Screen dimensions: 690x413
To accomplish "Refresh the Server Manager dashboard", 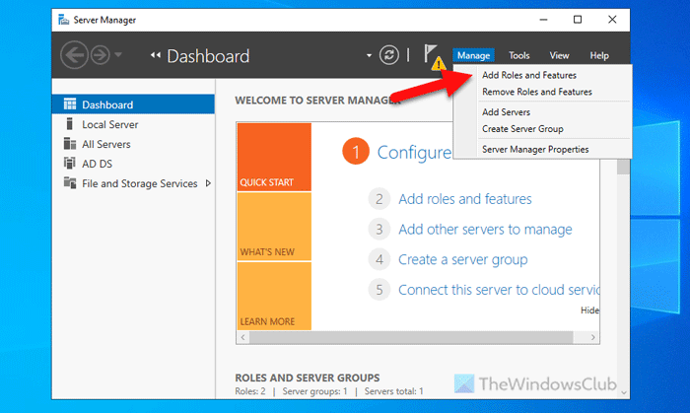I will [x=389, y=55].
